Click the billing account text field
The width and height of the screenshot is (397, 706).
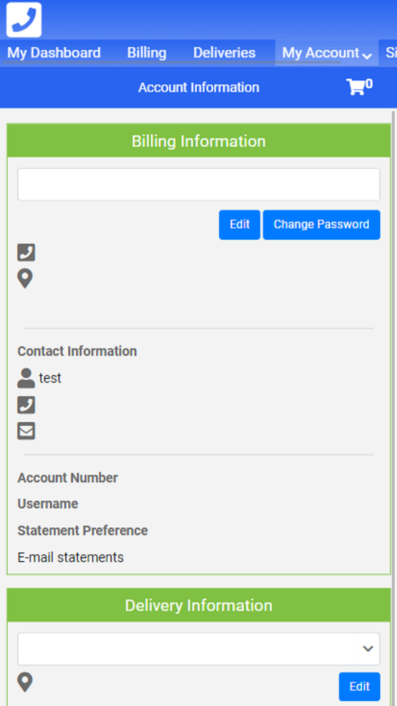198,185
